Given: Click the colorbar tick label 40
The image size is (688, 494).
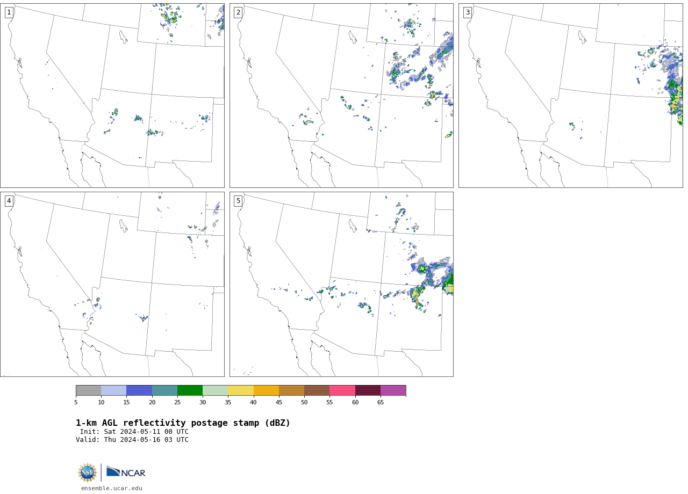Looking at the screenshot, I should (254, 403).
